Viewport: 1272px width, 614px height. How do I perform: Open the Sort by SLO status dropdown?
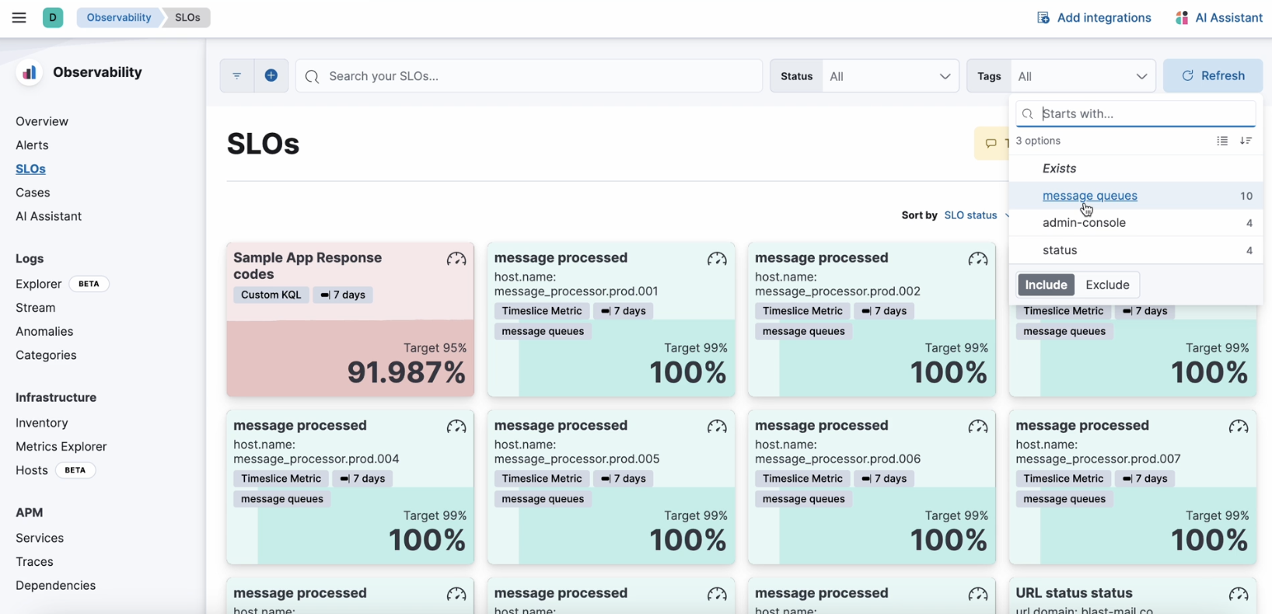click(x=970, y=215)
